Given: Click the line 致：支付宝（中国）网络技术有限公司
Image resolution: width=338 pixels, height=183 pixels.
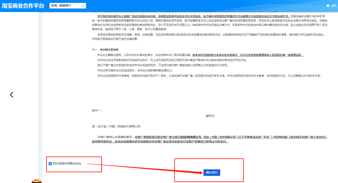Looking at the screenshot, I should coord(116,126).
